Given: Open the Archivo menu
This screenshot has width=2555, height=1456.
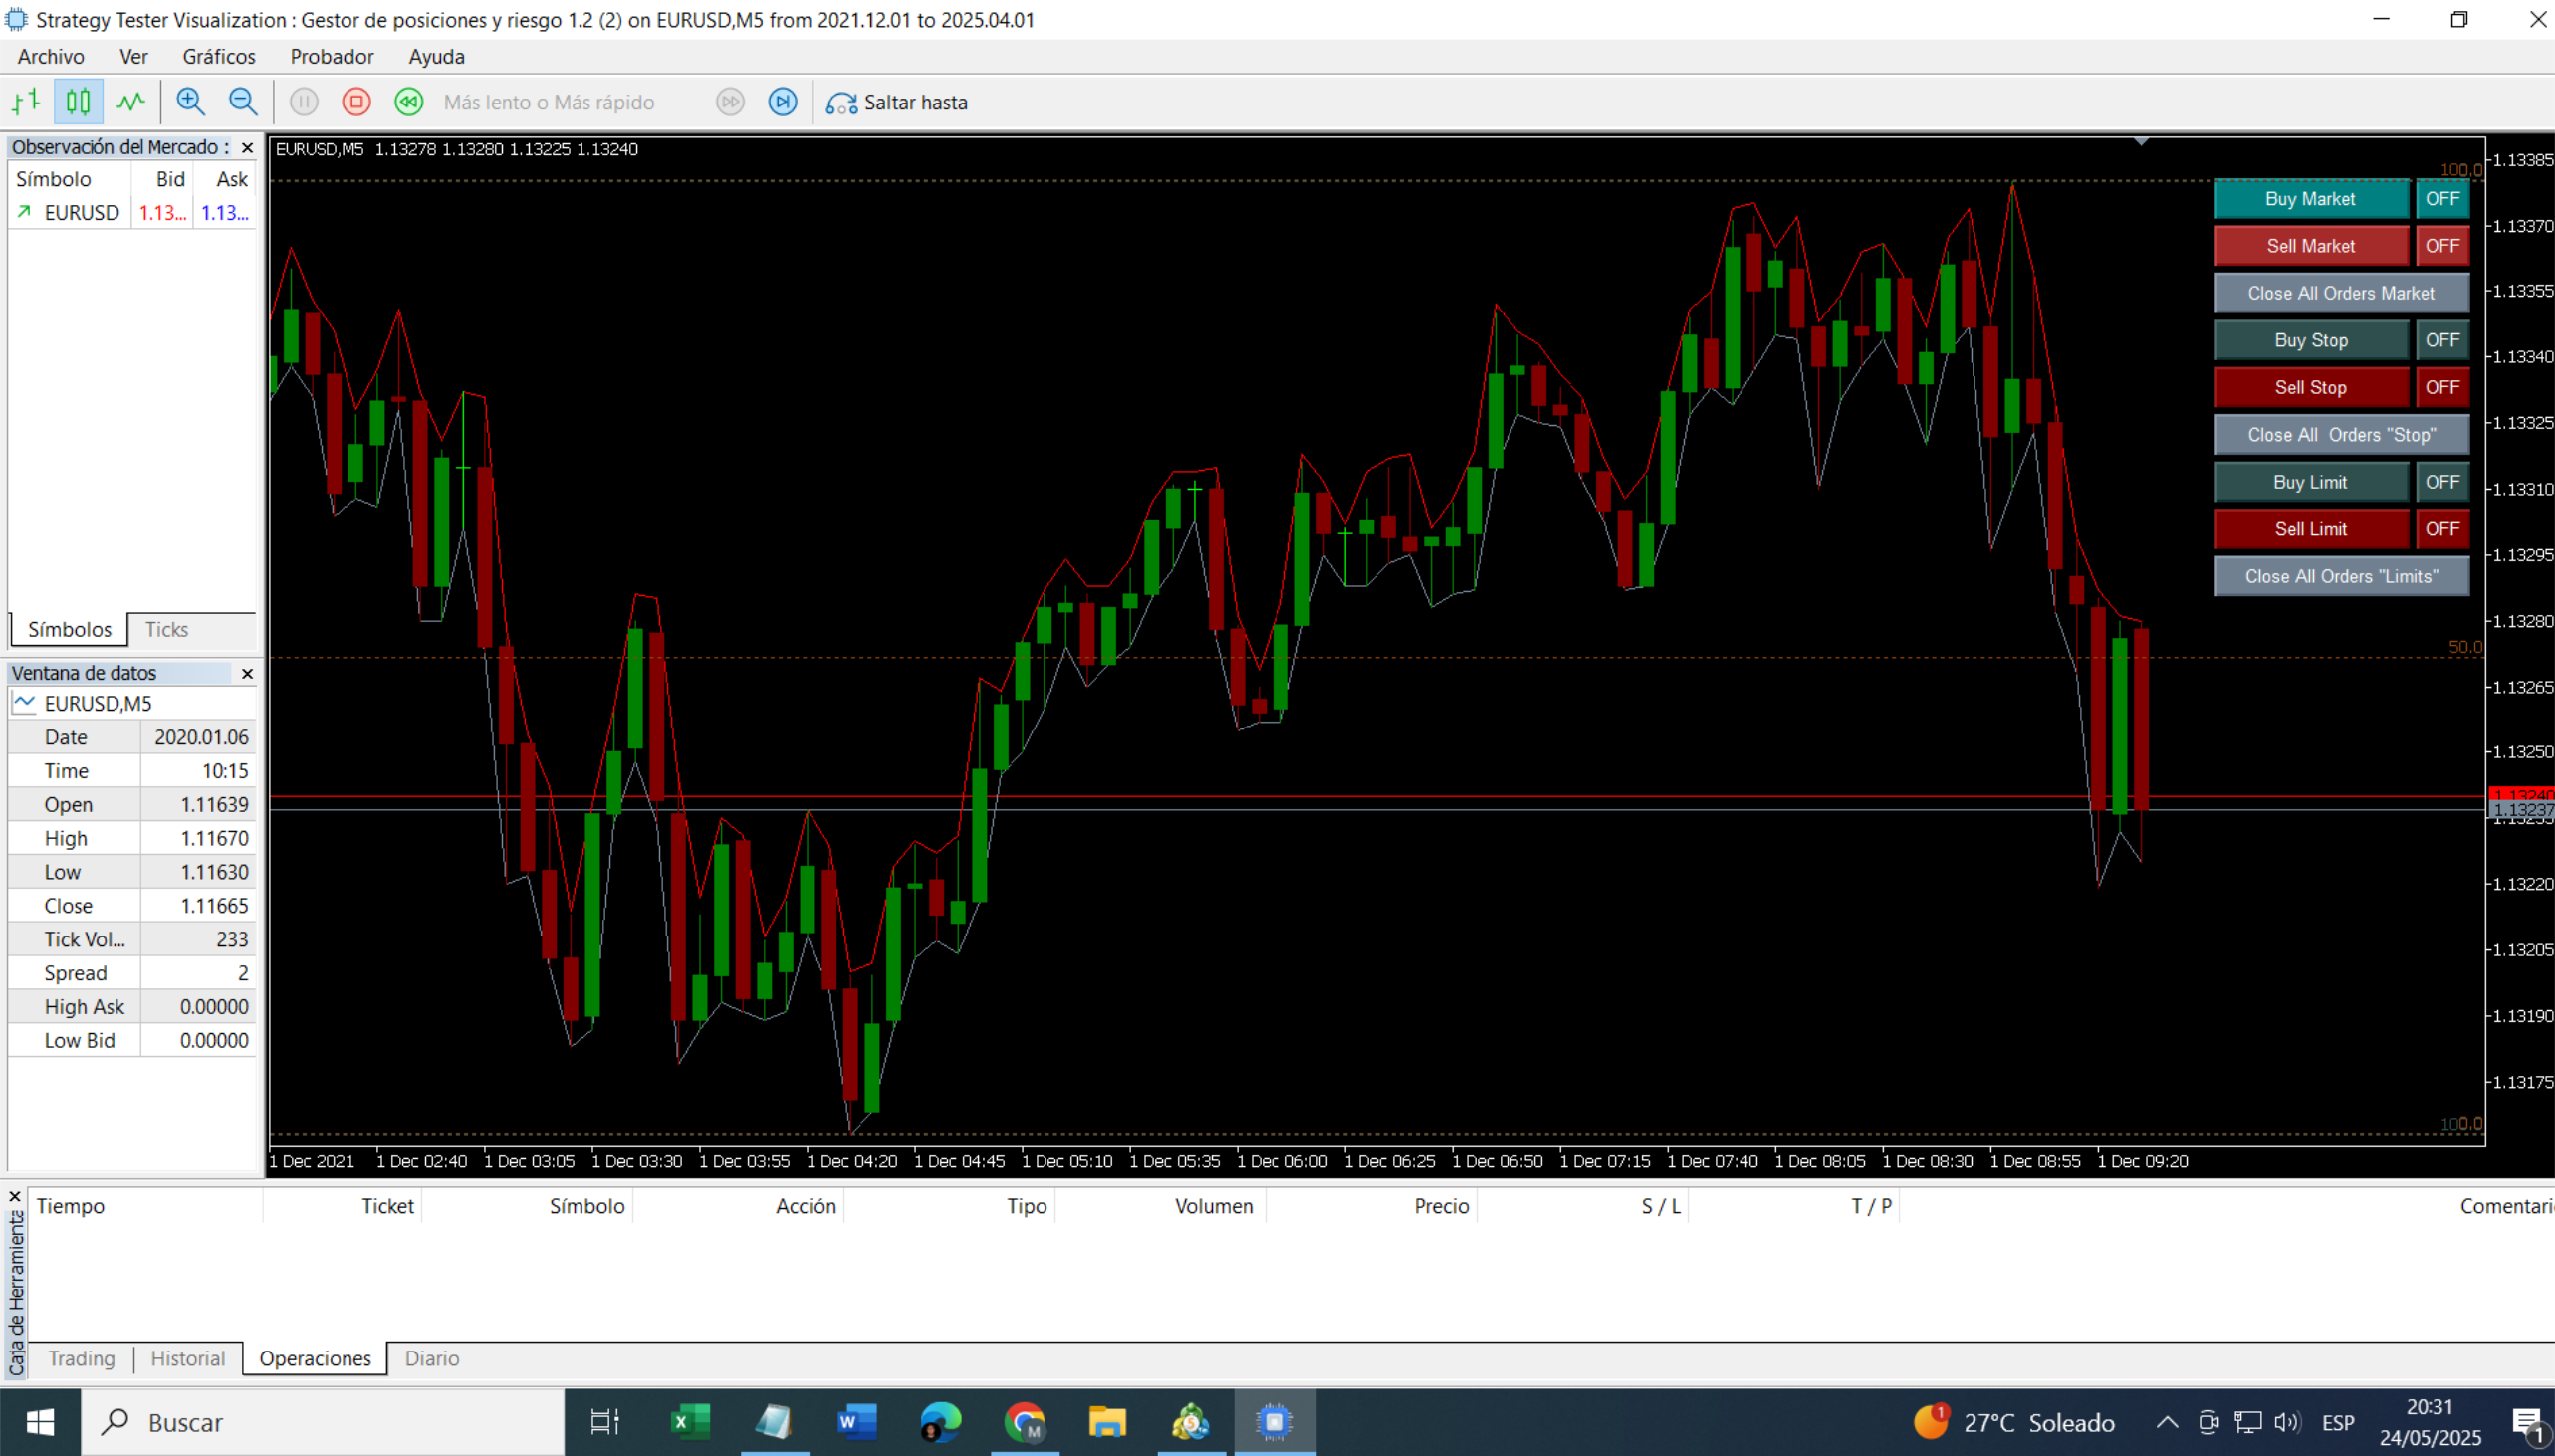Looking at the screenshot, I should tap(51, 56).
